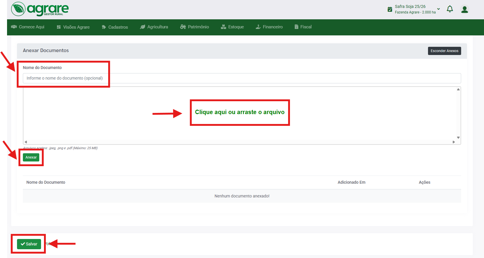Open the Financeiro menu

269,27
